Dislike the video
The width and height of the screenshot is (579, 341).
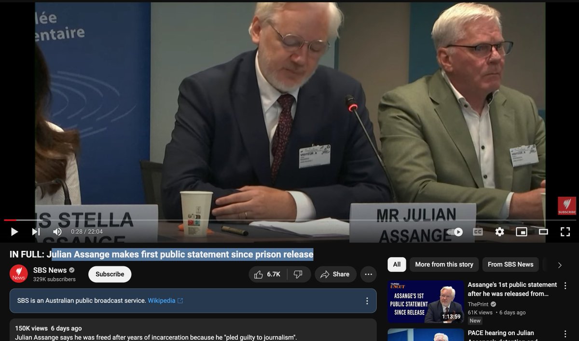coord(299,274)
